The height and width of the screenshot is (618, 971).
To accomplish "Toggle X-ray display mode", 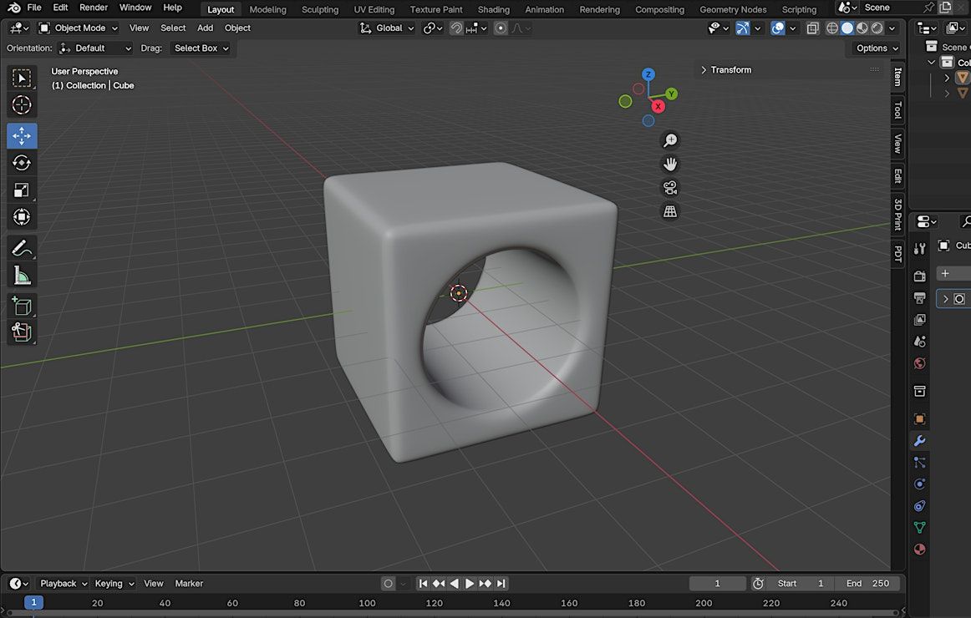I will pos(812,28).
